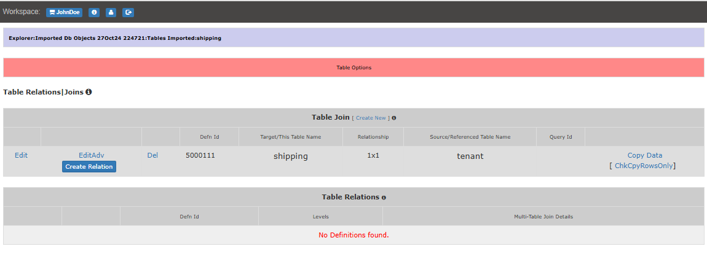The height and width of the screenshot is (254, 707).
Task: Click the logout icon button
Action: click(128, 13)
